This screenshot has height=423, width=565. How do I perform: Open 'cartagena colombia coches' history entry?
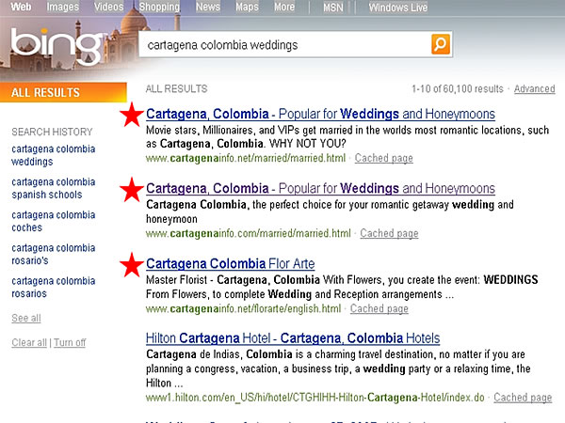coord(53,221)
